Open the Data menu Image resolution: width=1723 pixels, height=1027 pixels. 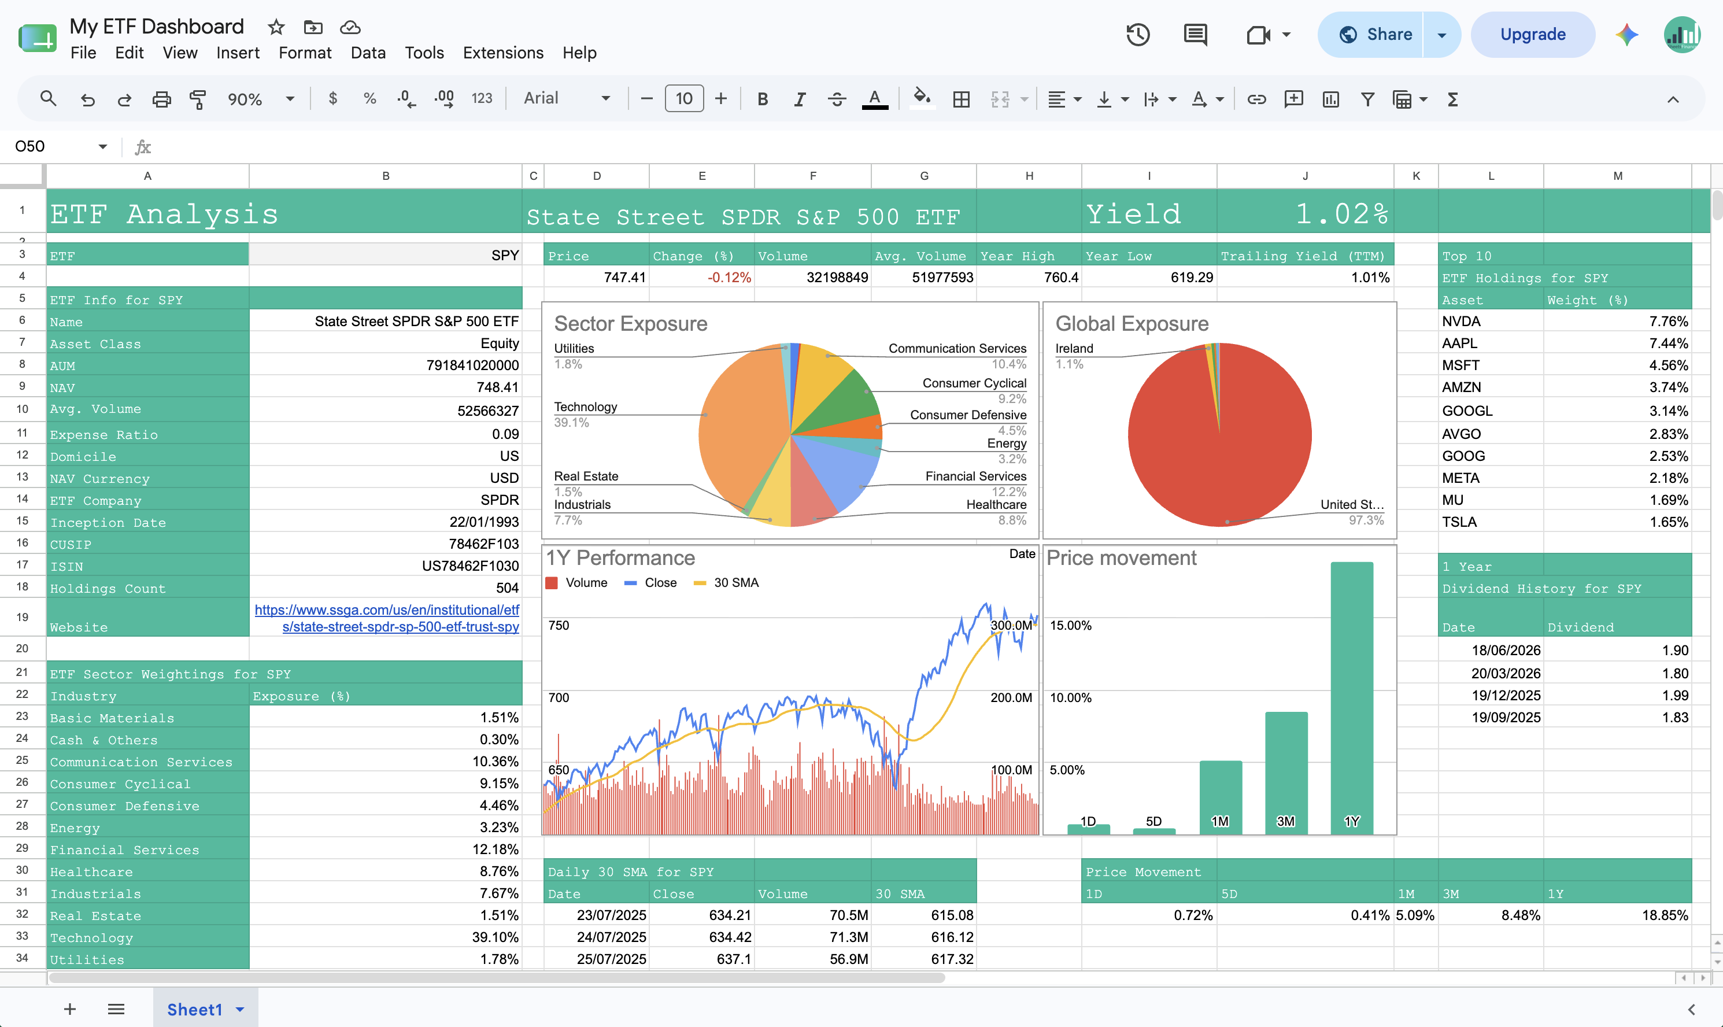click(x=368, y=53)
